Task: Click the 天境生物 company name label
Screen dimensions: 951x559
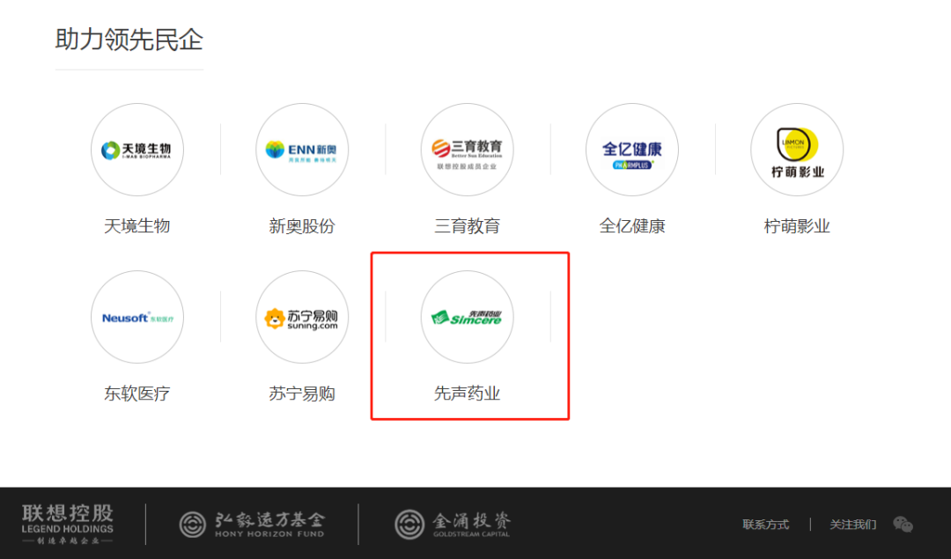Action: click(137, 226)
